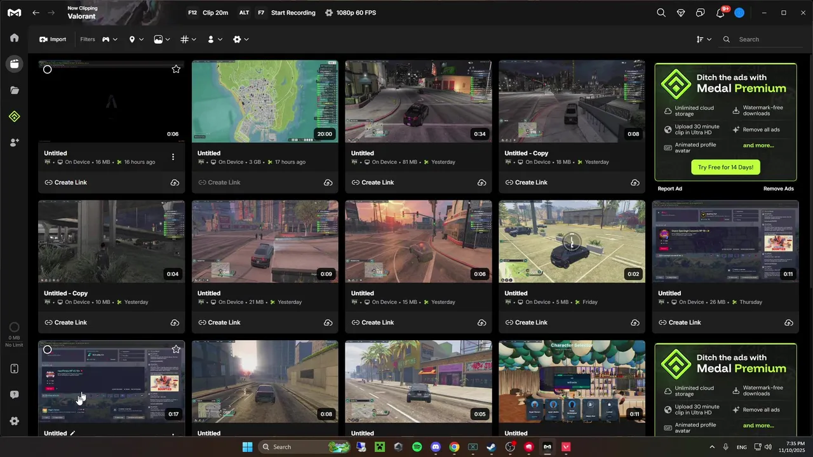813x457 pixels.
Task: Open the 0:02 black car clip thumbnail
Action: pyautogui.click(x=572, y=241)
